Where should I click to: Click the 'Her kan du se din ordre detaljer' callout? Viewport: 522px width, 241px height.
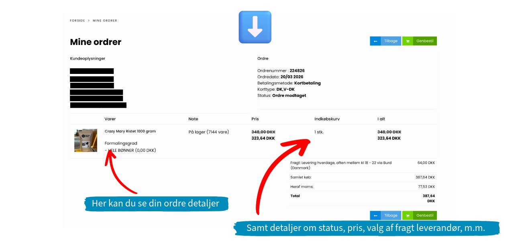pyautogui.click(x=156, y=203)
